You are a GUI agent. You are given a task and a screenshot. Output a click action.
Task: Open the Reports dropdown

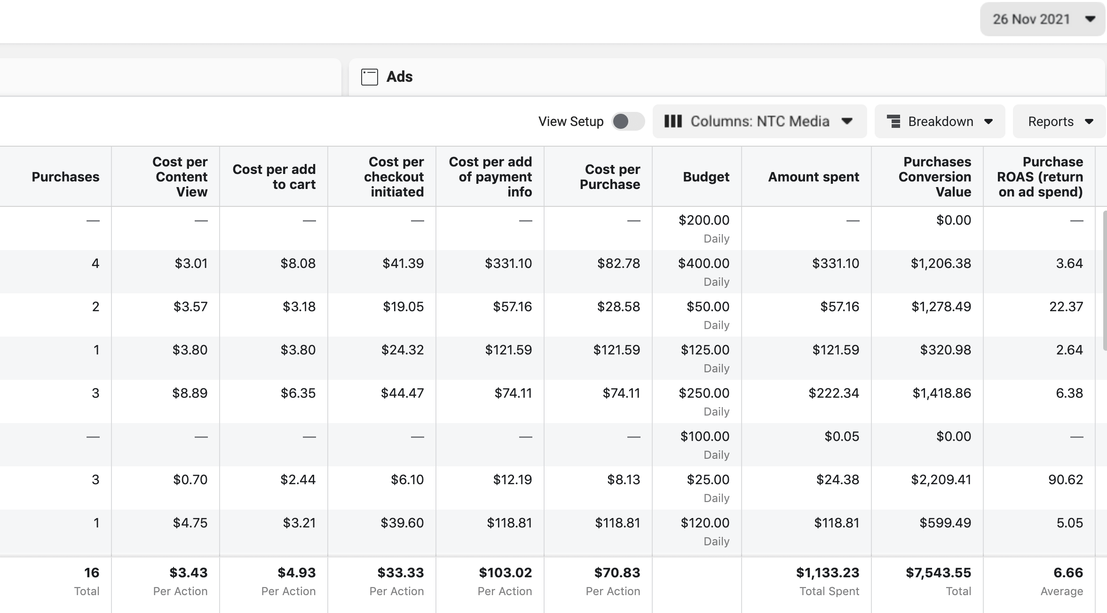tap(1059, 121)
